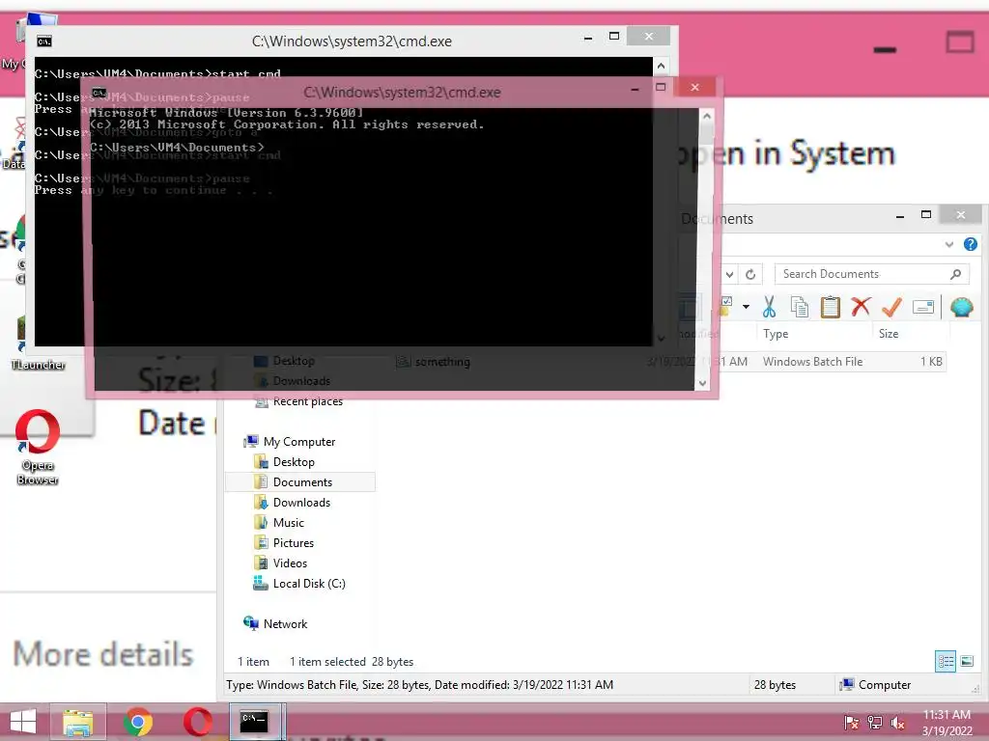Image resolution: width=989 pixels, height=741 pixels.
Task: Click the Copy icon in Documents toolbar
Action: point(799,308)
